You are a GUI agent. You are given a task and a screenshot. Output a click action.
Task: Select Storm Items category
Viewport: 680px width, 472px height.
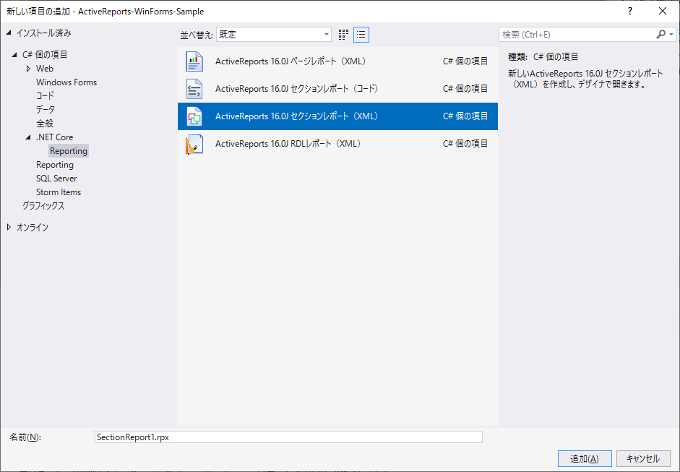(x=59, y=192)
